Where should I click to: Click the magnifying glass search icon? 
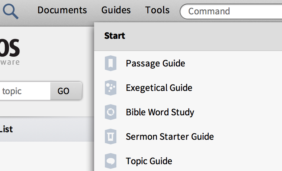coord(10,11)
